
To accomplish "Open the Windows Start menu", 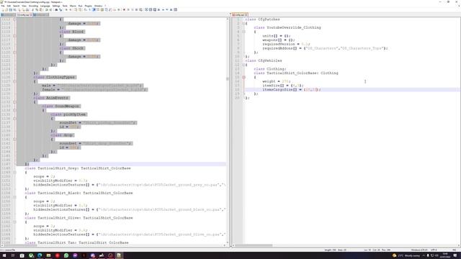I will [4, 255].
